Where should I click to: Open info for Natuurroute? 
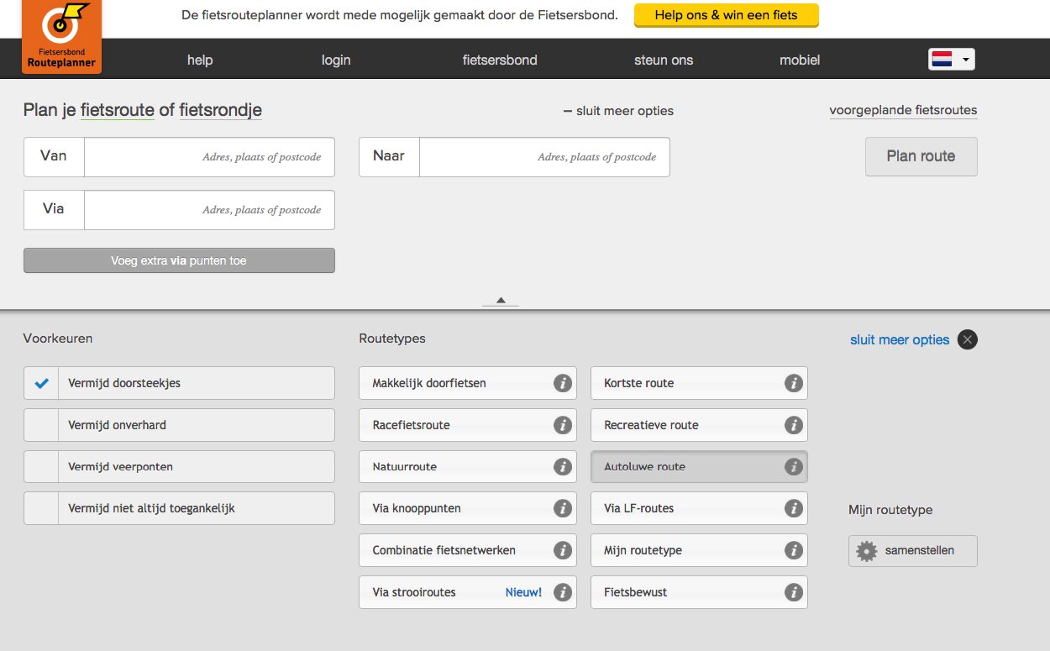tap(562, 467)
